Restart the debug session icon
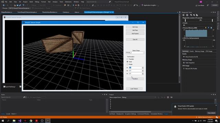Image resolution: width=220 pixels, height=123 pixels. tap(78, 5)
